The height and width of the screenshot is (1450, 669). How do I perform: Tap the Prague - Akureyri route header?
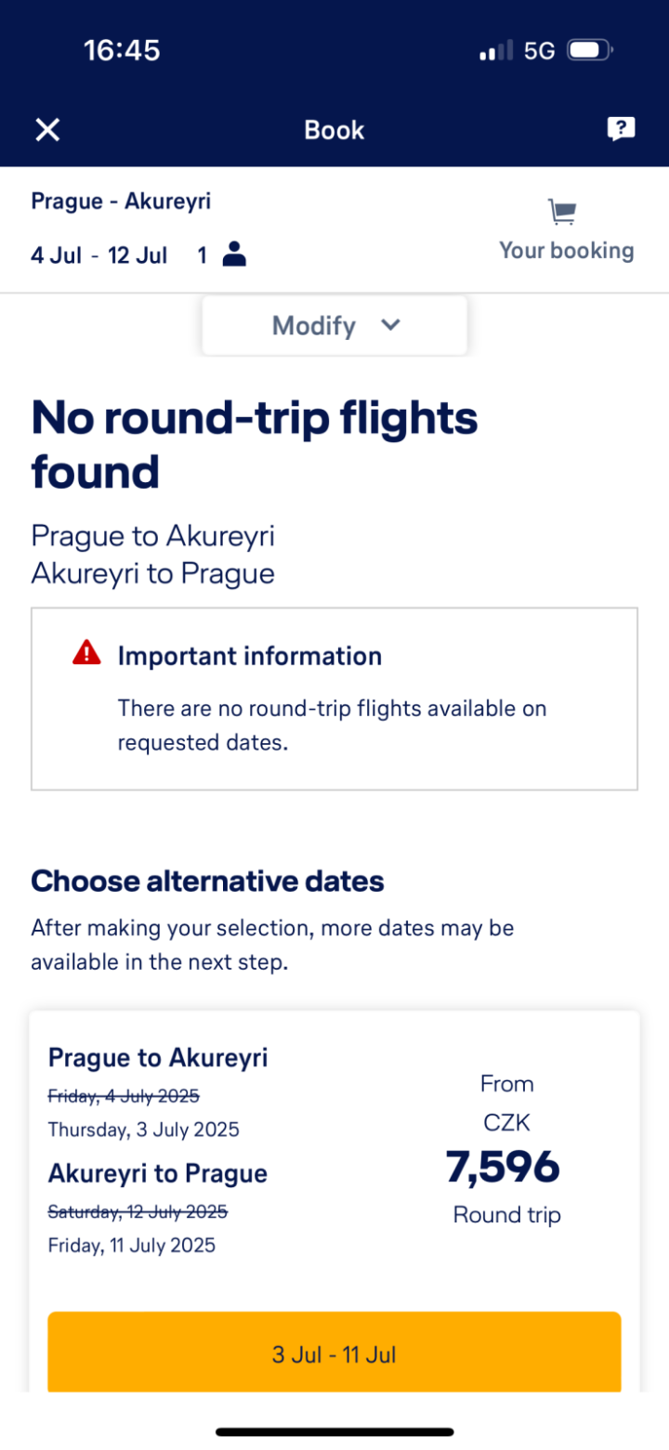click(x=121, y=201)
